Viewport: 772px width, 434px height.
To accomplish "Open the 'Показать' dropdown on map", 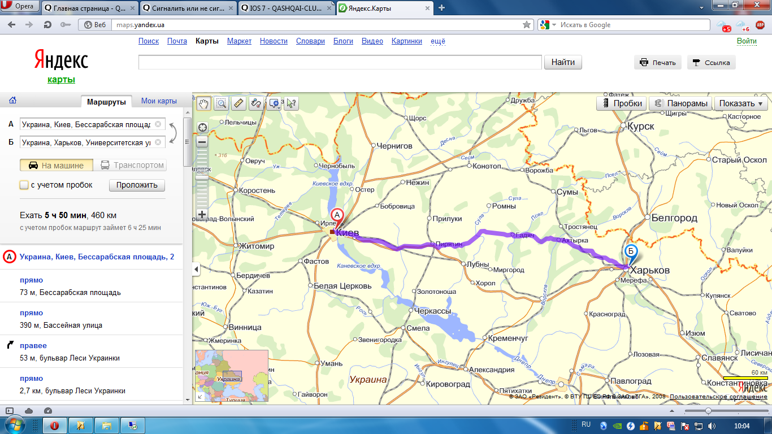I will [741, 103].
